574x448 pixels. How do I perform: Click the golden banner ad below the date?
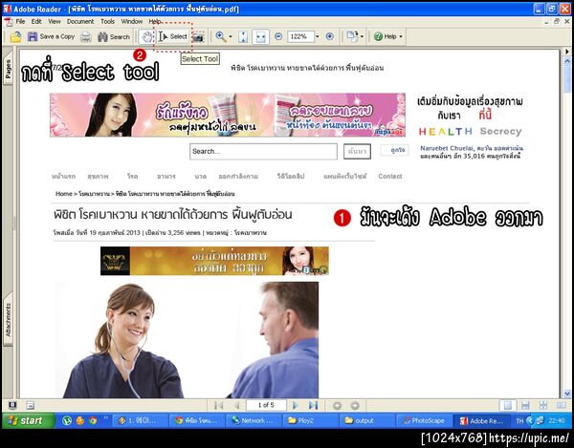click(x=214, y=261)
